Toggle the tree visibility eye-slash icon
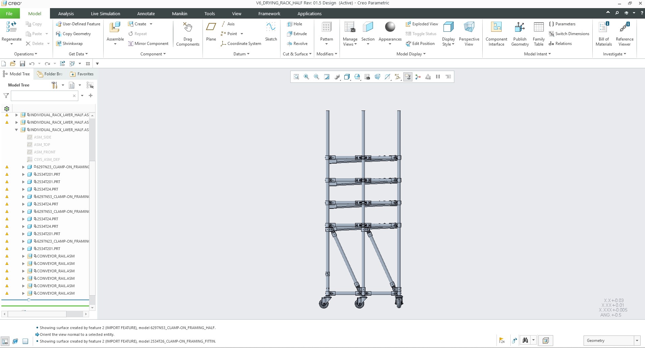This screenshot has height=348, width=645. tap(90, 85)
